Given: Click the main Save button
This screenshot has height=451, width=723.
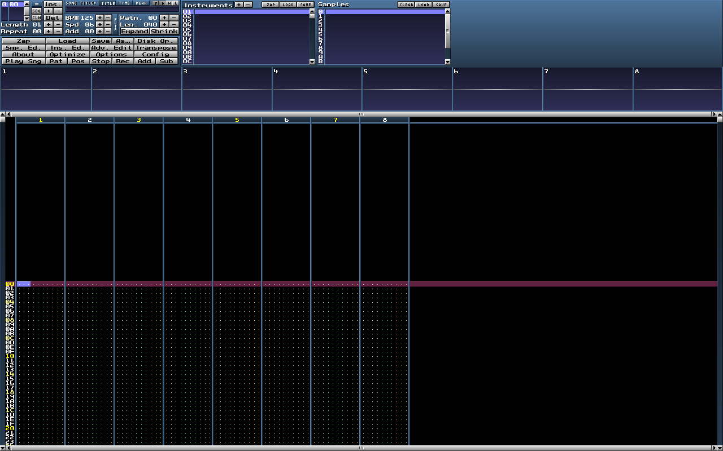Looking at the screenshot, I should (101, 41).
